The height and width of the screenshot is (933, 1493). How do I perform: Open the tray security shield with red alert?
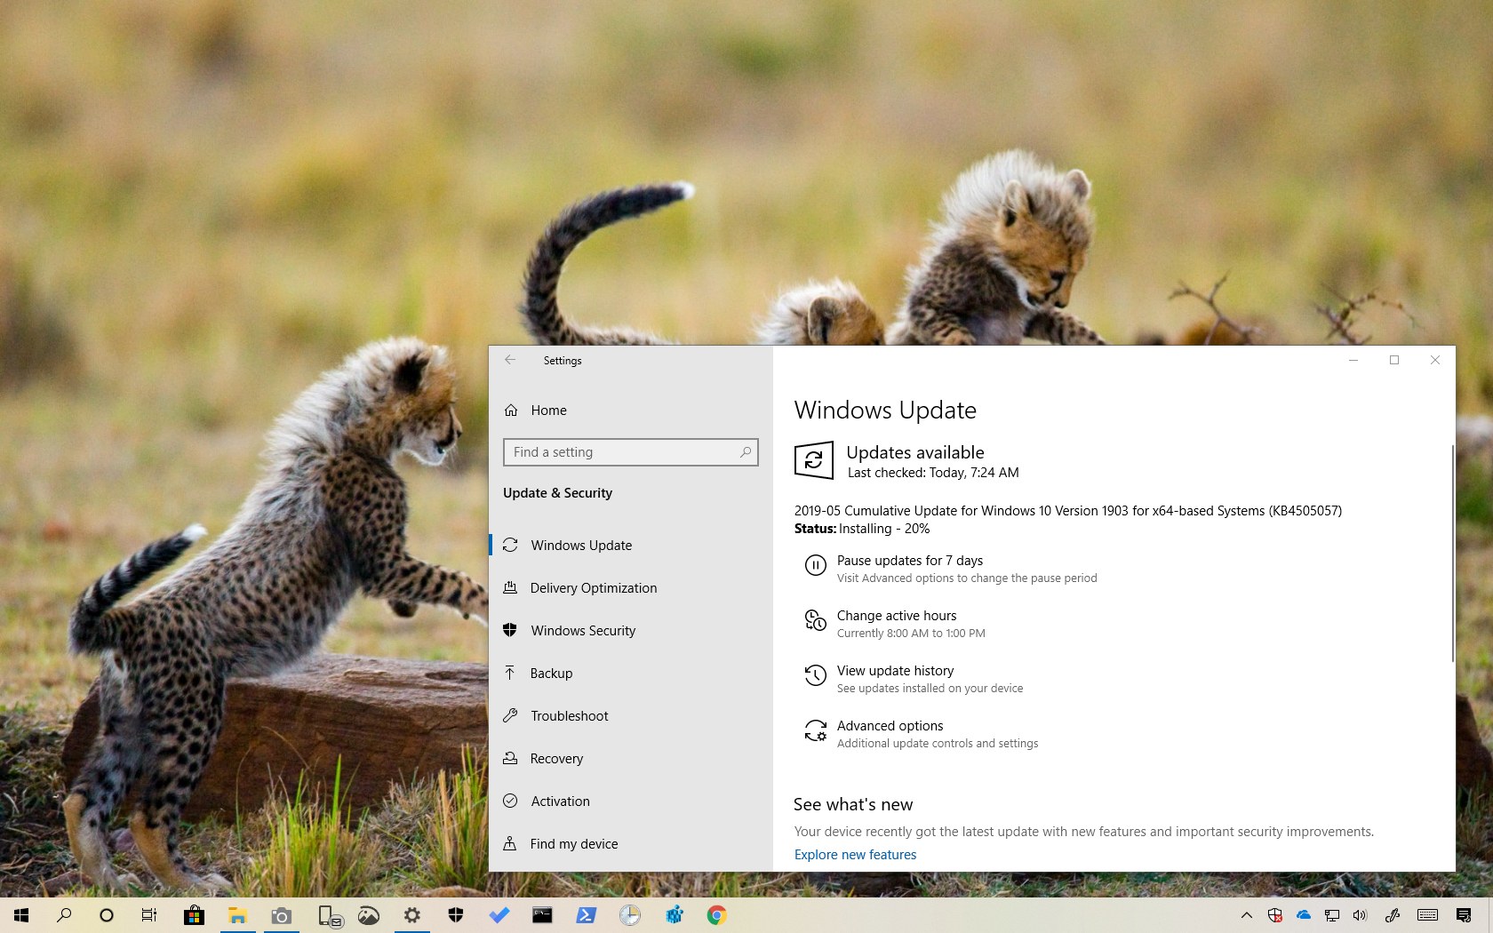pyautogui.click(x=1275, y=915)
